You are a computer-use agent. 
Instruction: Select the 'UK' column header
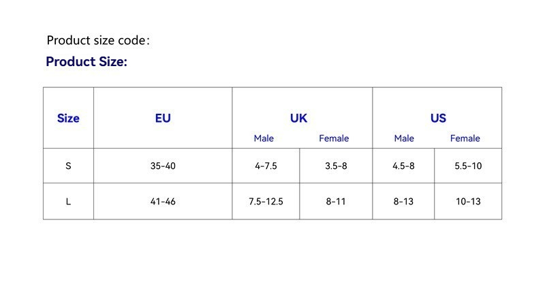(298, 118)
